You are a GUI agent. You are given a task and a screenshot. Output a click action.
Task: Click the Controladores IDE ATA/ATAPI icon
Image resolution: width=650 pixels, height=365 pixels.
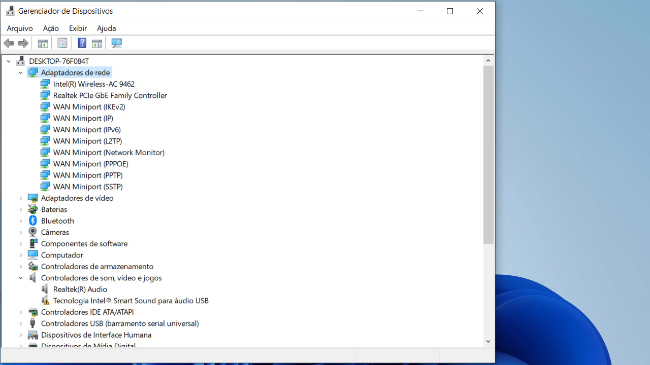[x=33, y=312]
